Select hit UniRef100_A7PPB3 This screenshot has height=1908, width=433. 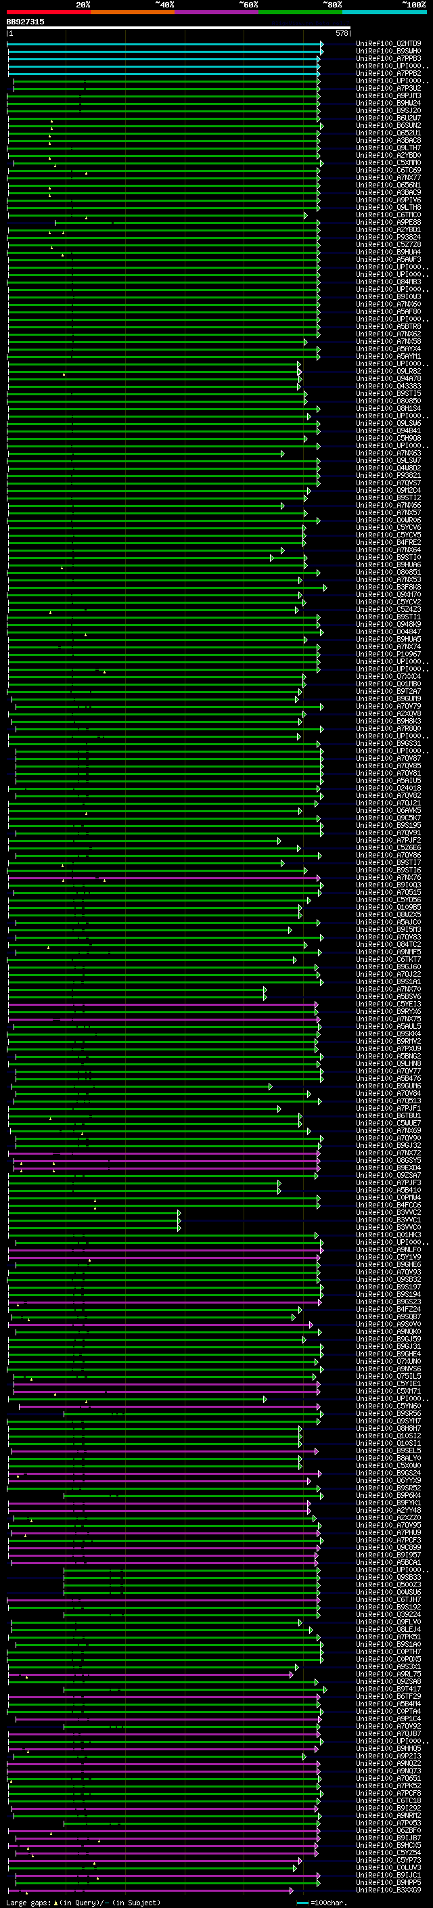point(388,58)
